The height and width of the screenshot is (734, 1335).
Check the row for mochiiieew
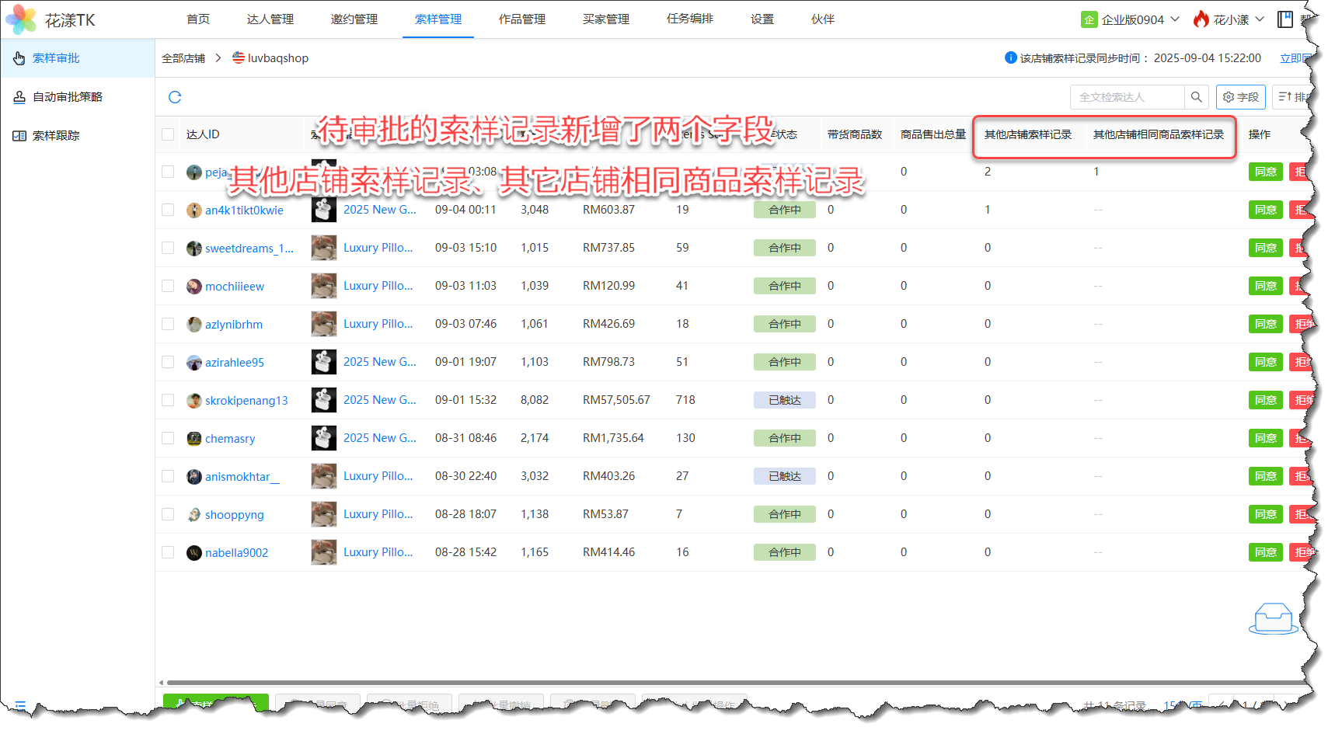click(x=168, y=286)
